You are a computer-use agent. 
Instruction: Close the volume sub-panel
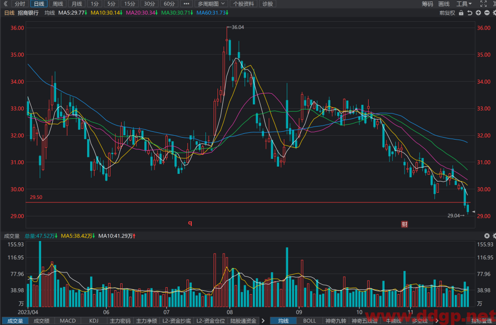pyautogui.click(x=487, y=236)
